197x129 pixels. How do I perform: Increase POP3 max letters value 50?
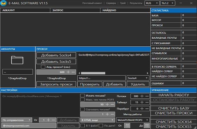(107, 104)
